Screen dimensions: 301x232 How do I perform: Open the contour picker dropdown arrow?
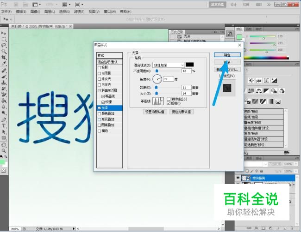pos(162,101)
